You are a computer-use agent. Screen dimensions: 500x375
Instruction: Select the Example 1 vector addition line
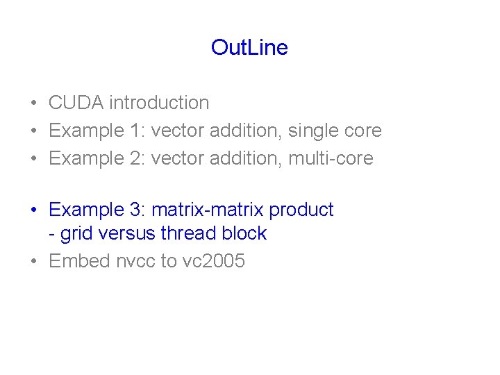[215, 131]
